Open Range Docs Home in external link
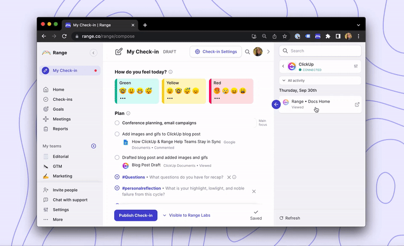This screenshot has height=246, width=404. click(x=357, y=104)
